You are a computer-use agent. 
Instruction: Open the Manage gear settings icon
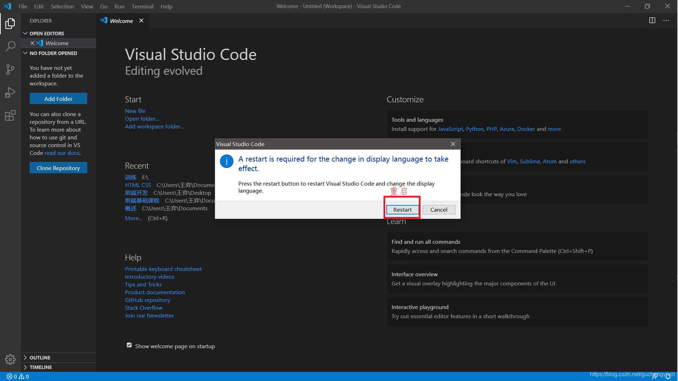(x=10, y=359)
